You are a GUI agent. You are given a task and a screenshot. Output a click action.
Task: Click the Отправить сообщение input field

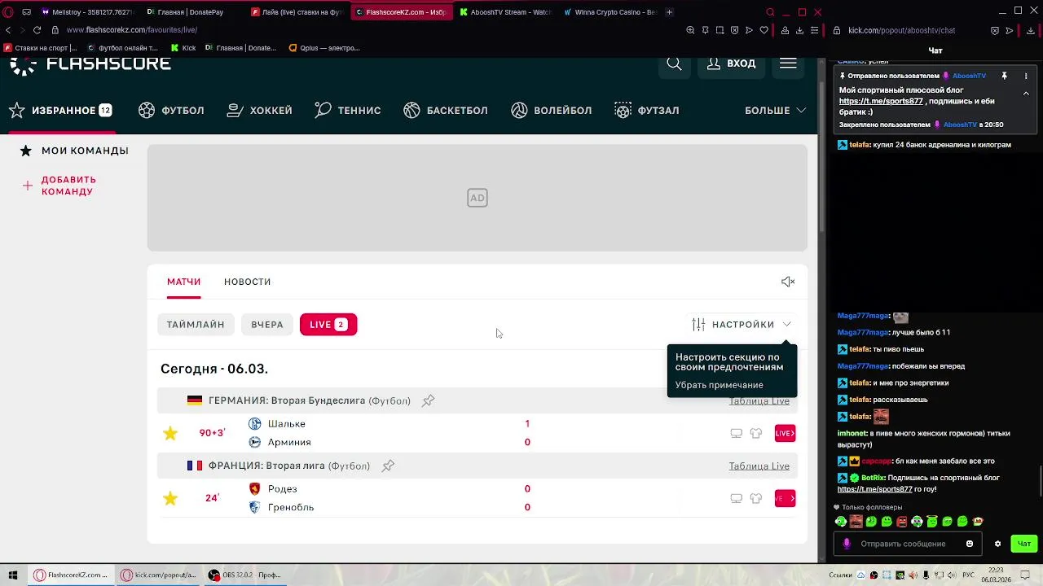pos(909,544)
